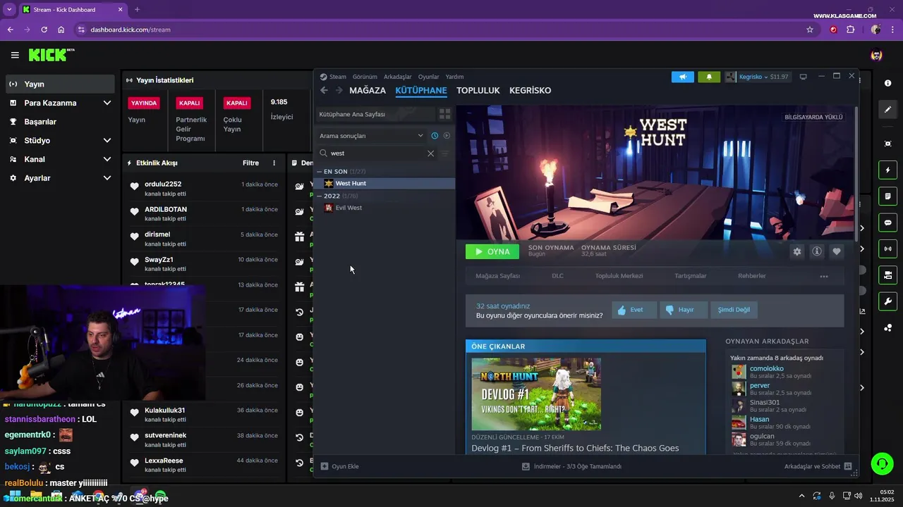Click the Kick dashboard info icon

pos(887,83)
